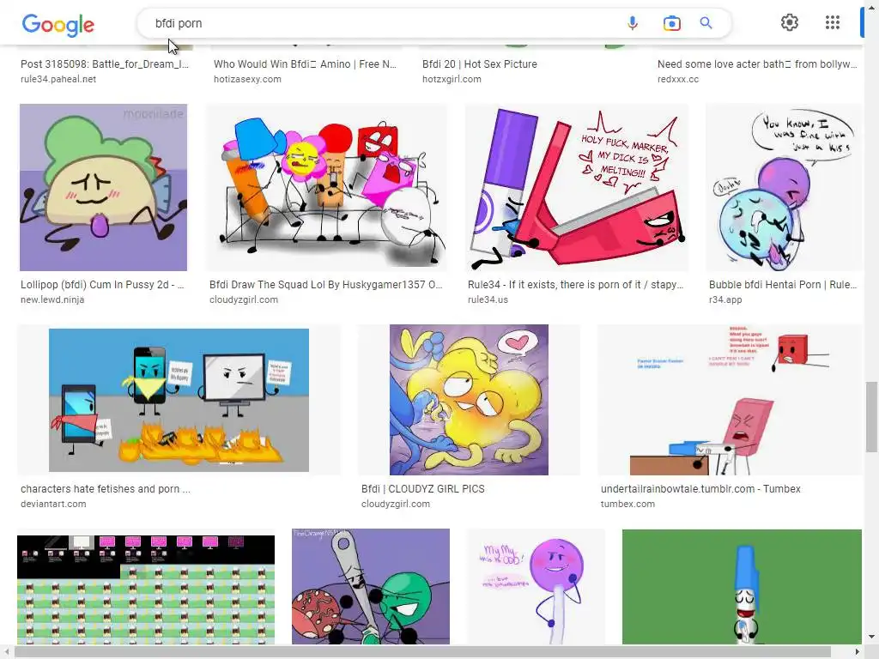
Task: Click the rule34.paheal.net source text
Action: pos(58,79)
